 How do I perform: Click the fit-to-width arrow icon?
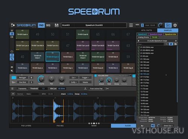(x=107, y=89)
